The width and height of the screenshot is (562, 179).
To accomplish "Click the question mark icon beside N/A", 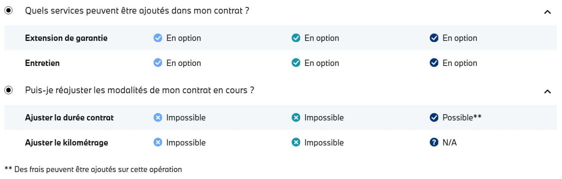I will (434, 142).
